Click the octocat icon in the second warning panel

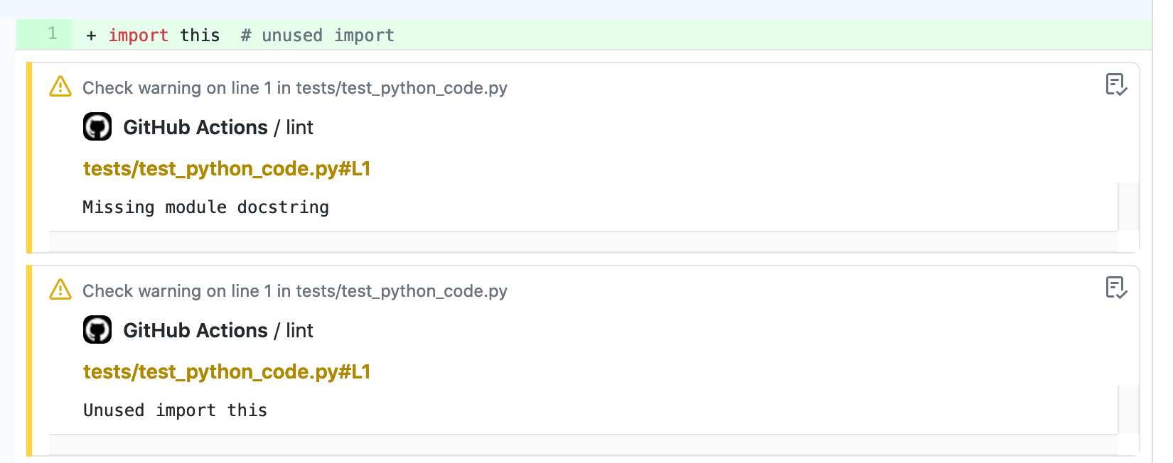tap(97, 329)
